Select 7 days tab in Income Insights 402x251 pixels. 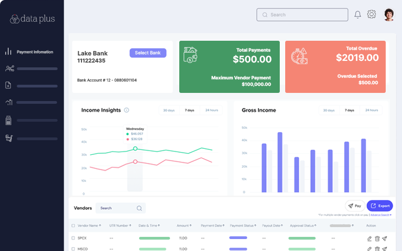pyautogui.click(x=190, y=110)
